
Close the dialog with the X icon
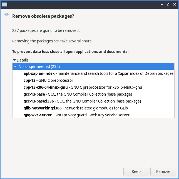pyautogui.click(x=174, y=4)
